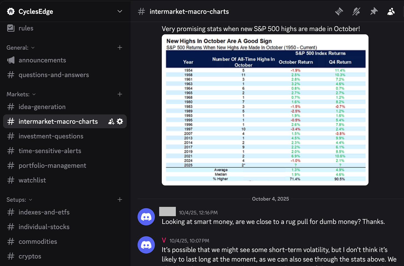Click the 10/4/25, 10:07 PM timestamp
The height and width of the screenshot is (266, 404).
189,241
